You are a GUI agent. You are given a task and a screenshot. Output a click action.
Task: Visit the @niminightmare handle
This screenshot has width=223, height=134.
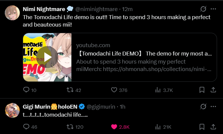(x=97, y=9)
